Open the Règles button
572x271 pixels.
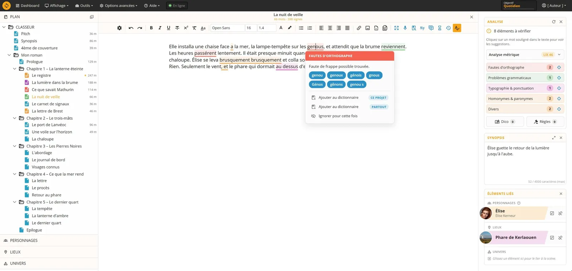(x=545, y=122)
